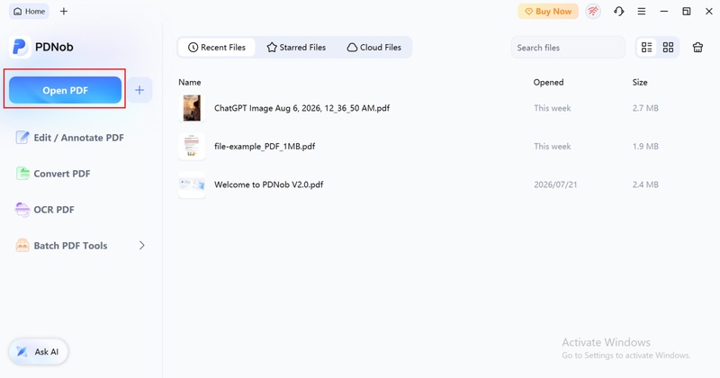The height and width of the screenshot is (378, 720).
Task: Click the Edit / Annotate PDF pencil icon
Action: (x=22, y=138)
